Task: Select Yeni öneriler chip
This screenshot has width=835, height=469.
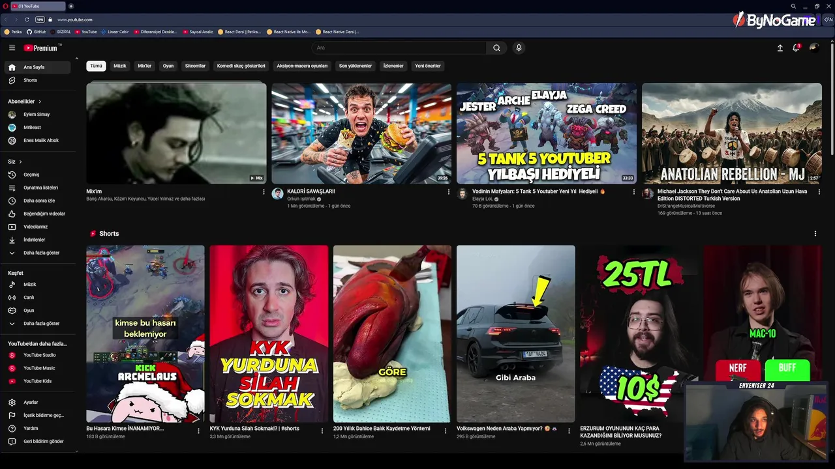Action: [428, 66]
